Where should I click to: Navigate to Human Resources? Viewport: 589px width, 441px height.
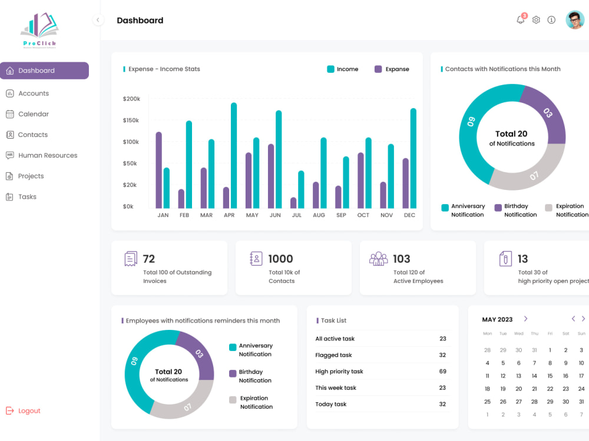pos(48,155)
